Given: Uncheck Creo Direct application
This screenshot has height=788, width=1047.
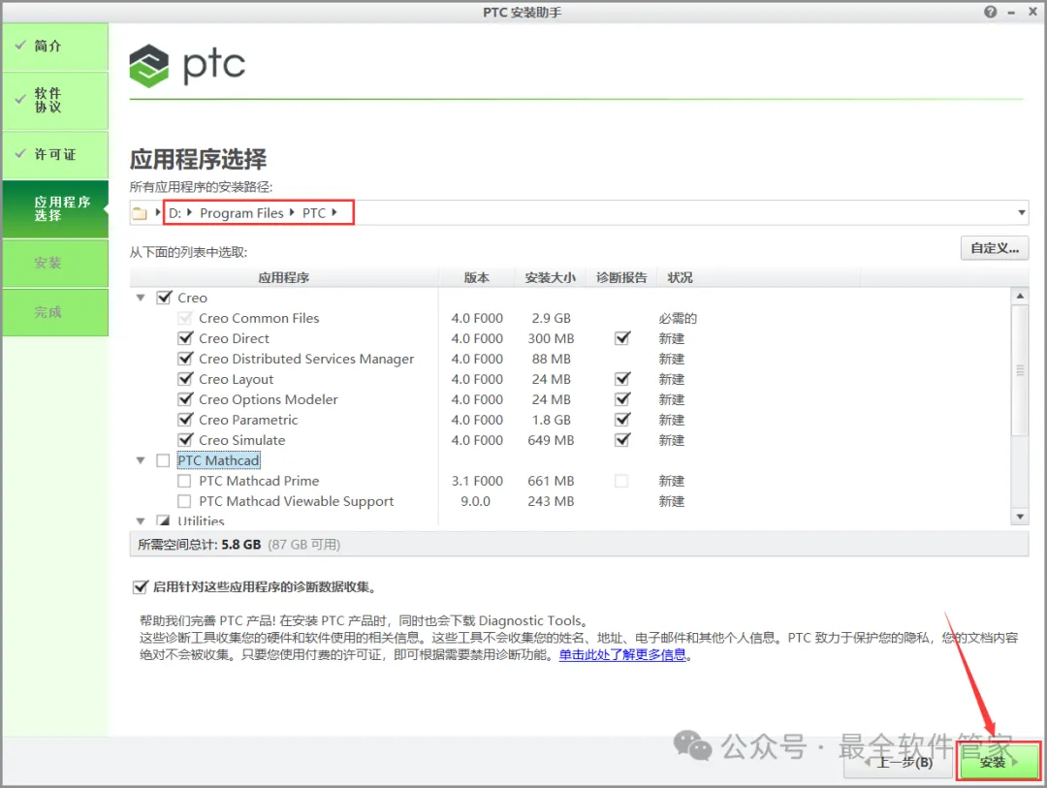Looking at the screenshot, I should click(x=185, y=338).
